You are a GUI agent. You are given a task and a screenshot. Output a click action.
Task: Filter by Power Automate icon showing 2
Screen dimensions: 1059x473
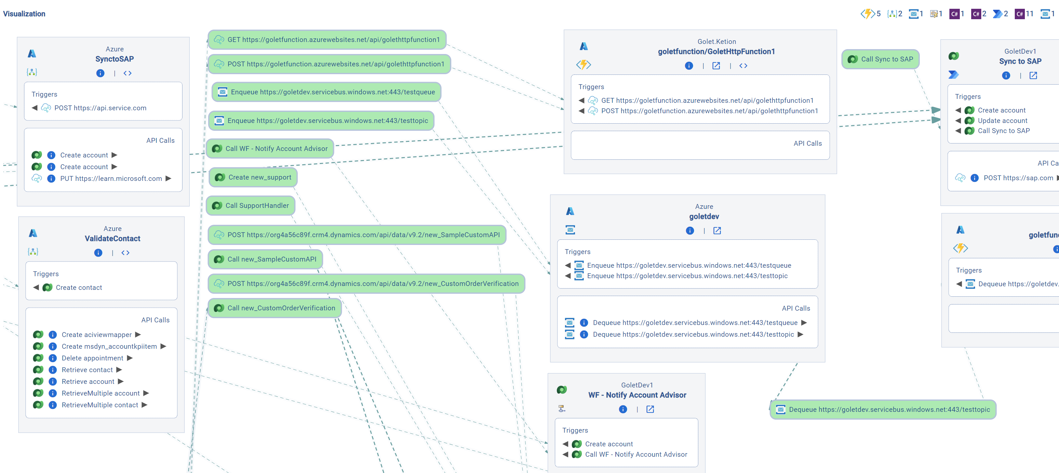tap(997, 14)
